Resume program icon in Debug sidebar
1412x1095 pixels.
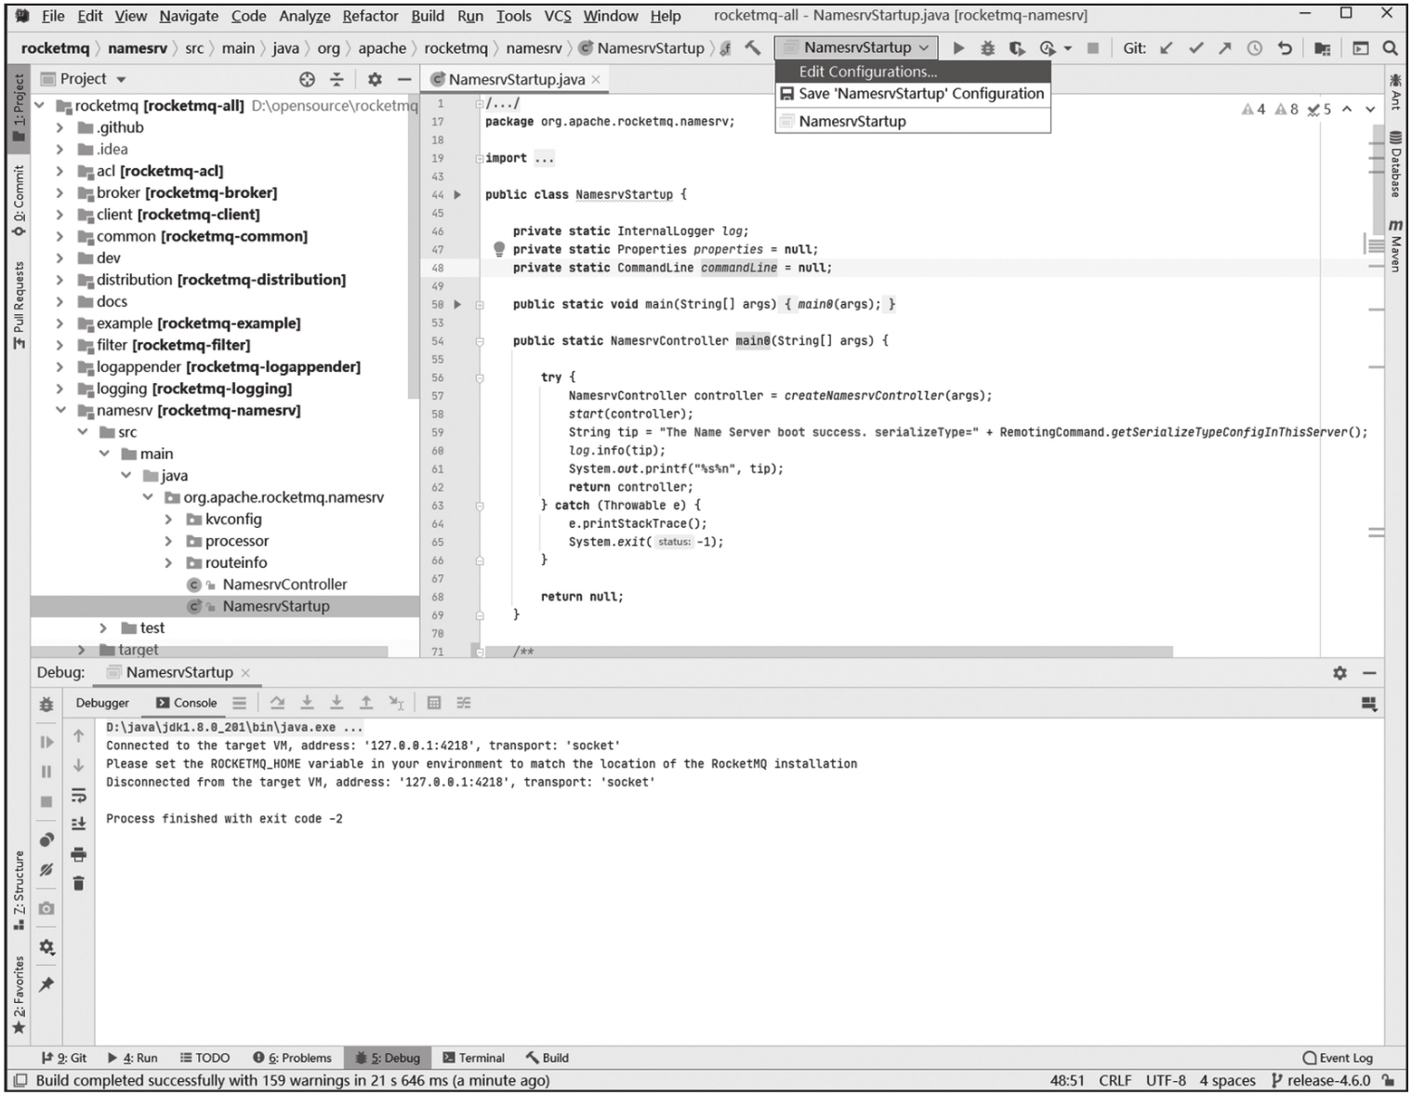[46, 742]
